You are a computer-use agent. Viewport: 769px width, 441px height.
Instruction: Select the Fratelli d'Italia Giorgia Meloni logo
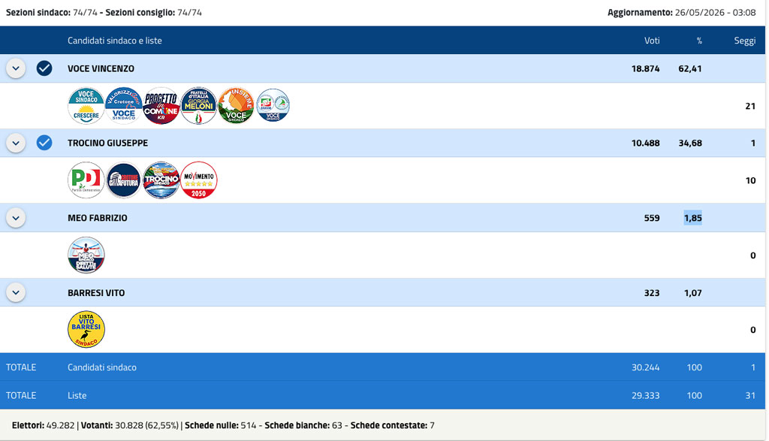click(198, 105)
